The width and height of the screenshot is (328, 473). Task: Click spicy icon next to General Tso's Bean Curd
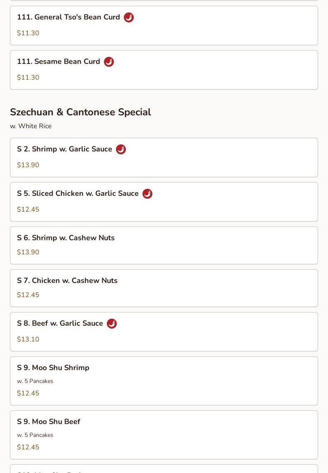(129, 17)
